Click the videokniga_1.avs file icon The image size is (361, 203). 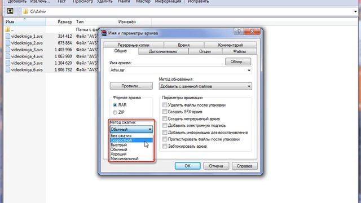tap(8, 36)
